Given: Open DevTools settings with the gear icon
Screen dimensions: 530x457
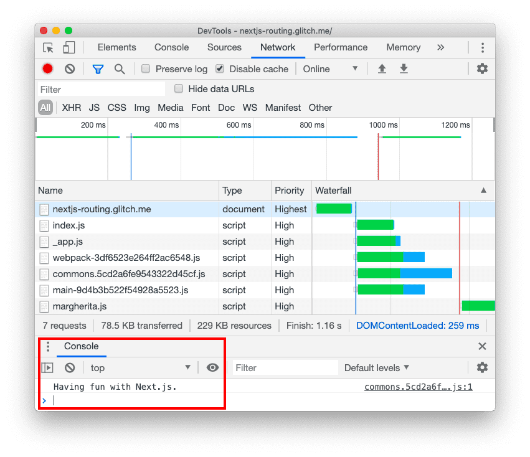Looking at the screenshot, I should point(482,68).
